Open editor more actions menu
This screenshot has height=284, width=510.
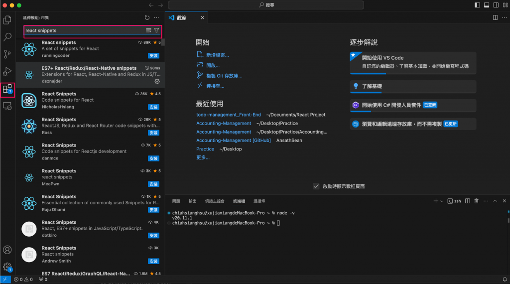[505, 17]
